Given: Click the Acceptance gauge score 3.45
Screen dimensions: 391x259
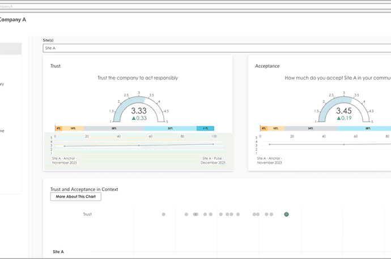Looking at the screenshot, I should click(344, 111).
